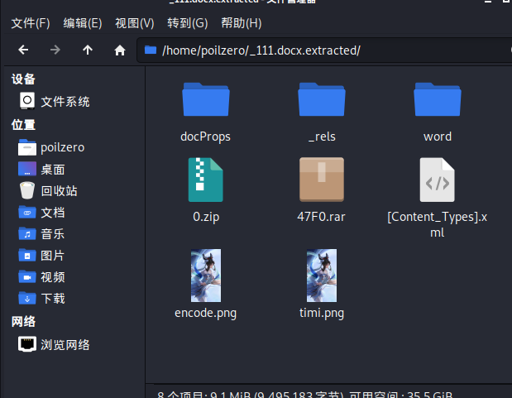Select the [Content_Types].xml file
This screenshot has width=512, height=398.
click(437, 180)
